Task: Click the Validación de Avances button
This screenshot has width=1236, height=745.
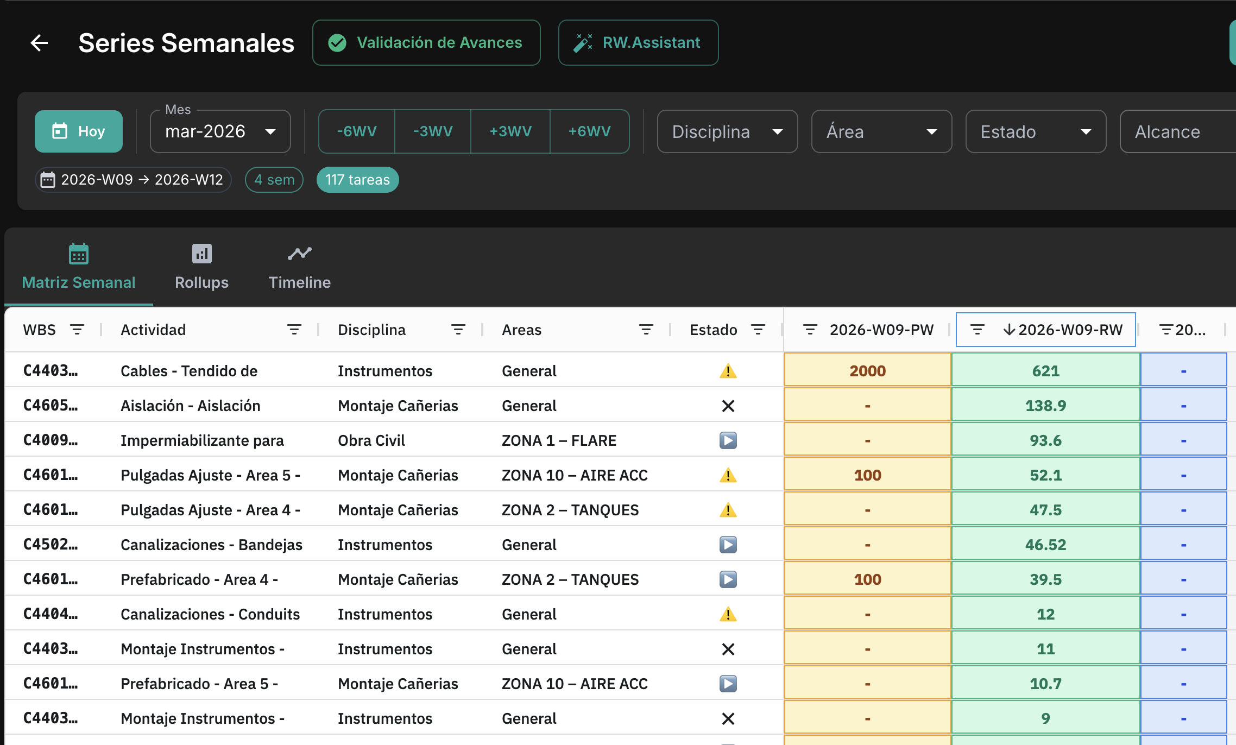Action: click(426, 43)
